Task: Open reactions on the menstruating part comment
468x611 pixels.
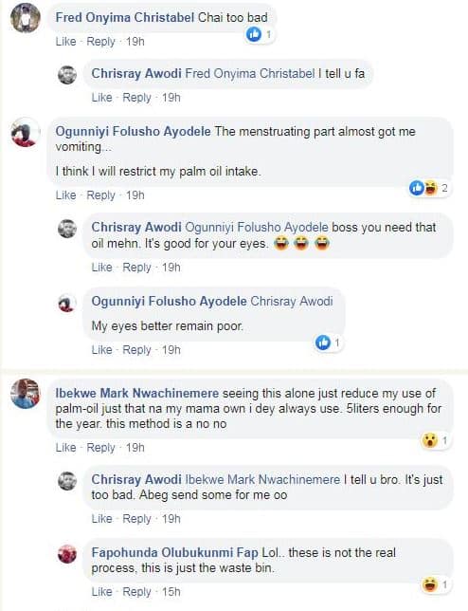Action: [429, 189]
